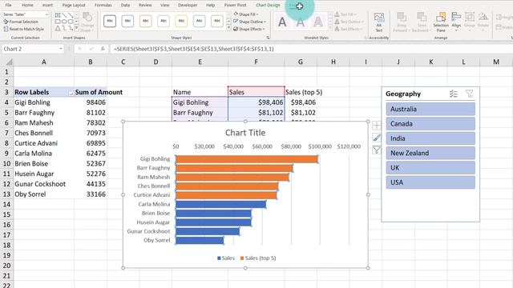The image size is (513, 288).
Task: Select the Oval shape tool
Action: 64,22
